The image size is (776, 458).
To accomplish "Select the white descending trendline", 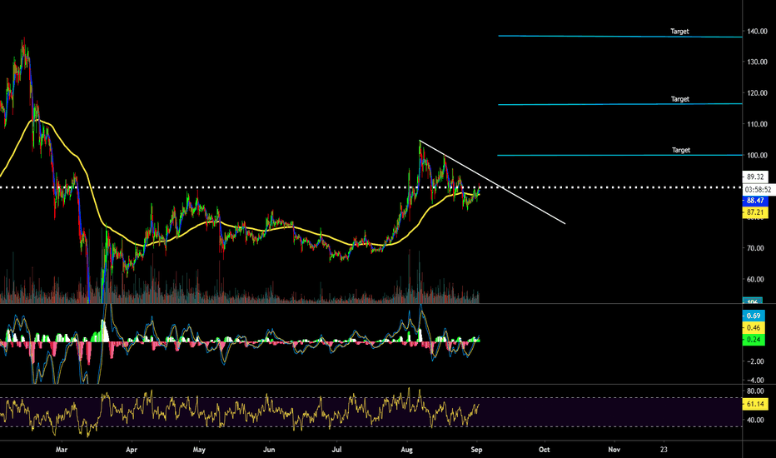I will [x=492, y=182].
